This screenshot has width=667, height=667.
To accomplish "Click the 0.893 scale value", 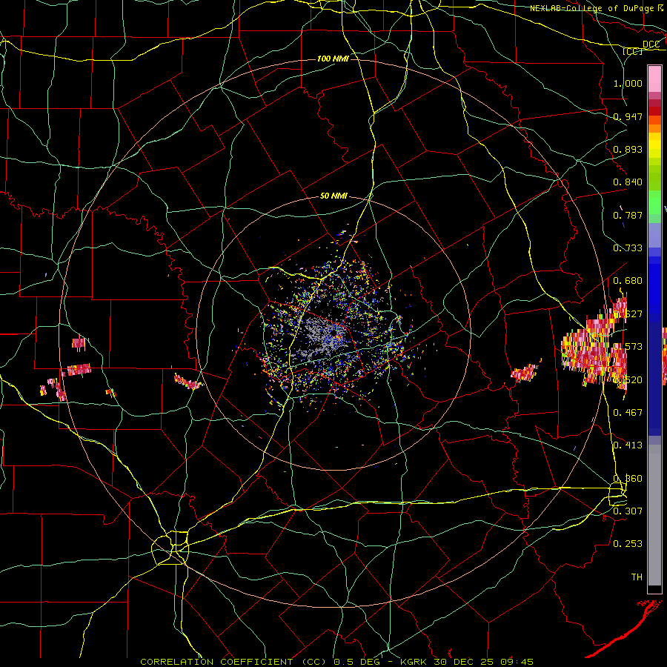I will pos(628,149).
